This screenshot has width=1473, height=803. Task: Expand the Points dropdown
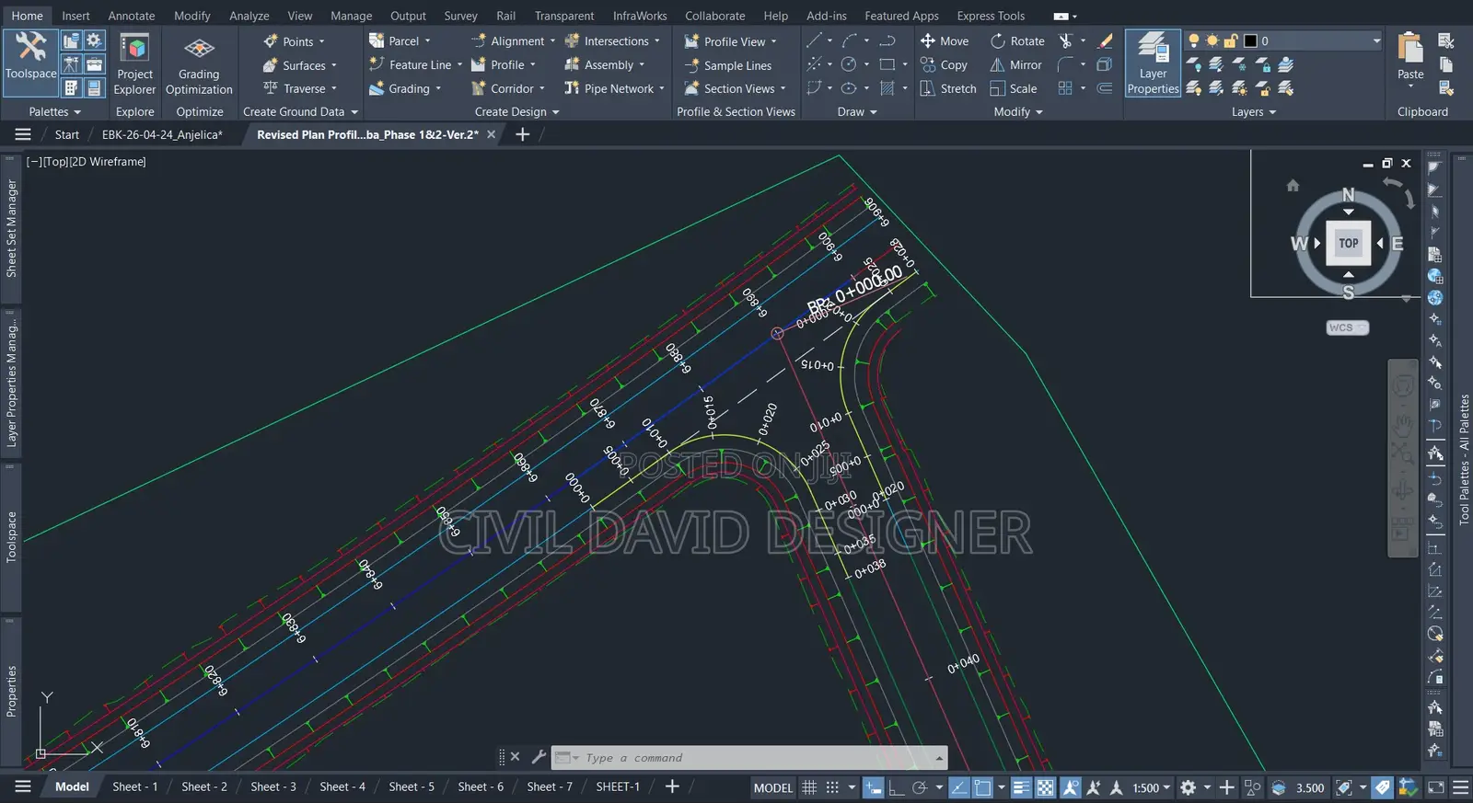321,41
